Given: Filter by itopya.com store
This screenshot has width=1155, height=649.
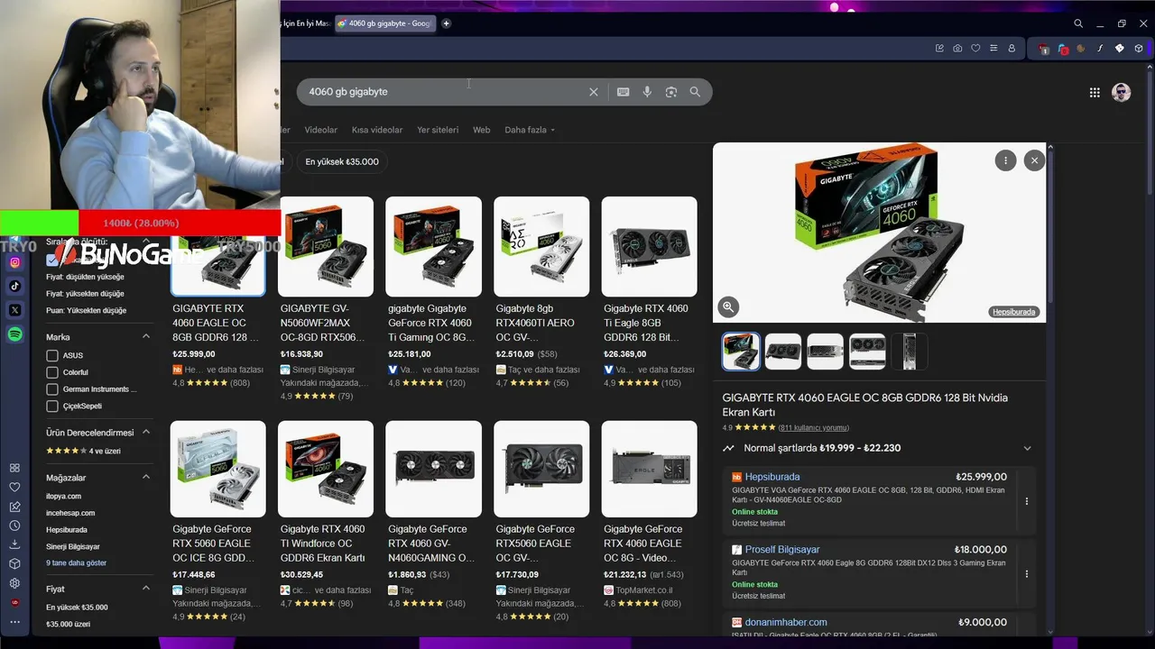Looking at the screenshot, I should coord(64,496).
